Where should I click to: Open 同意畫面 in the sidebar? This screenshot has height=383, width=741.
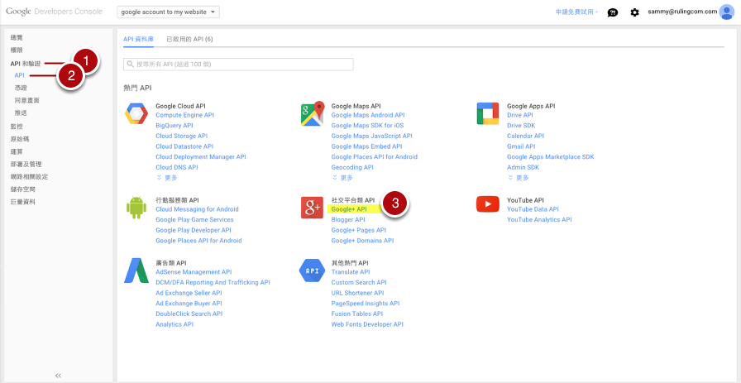tap(27, 101)
